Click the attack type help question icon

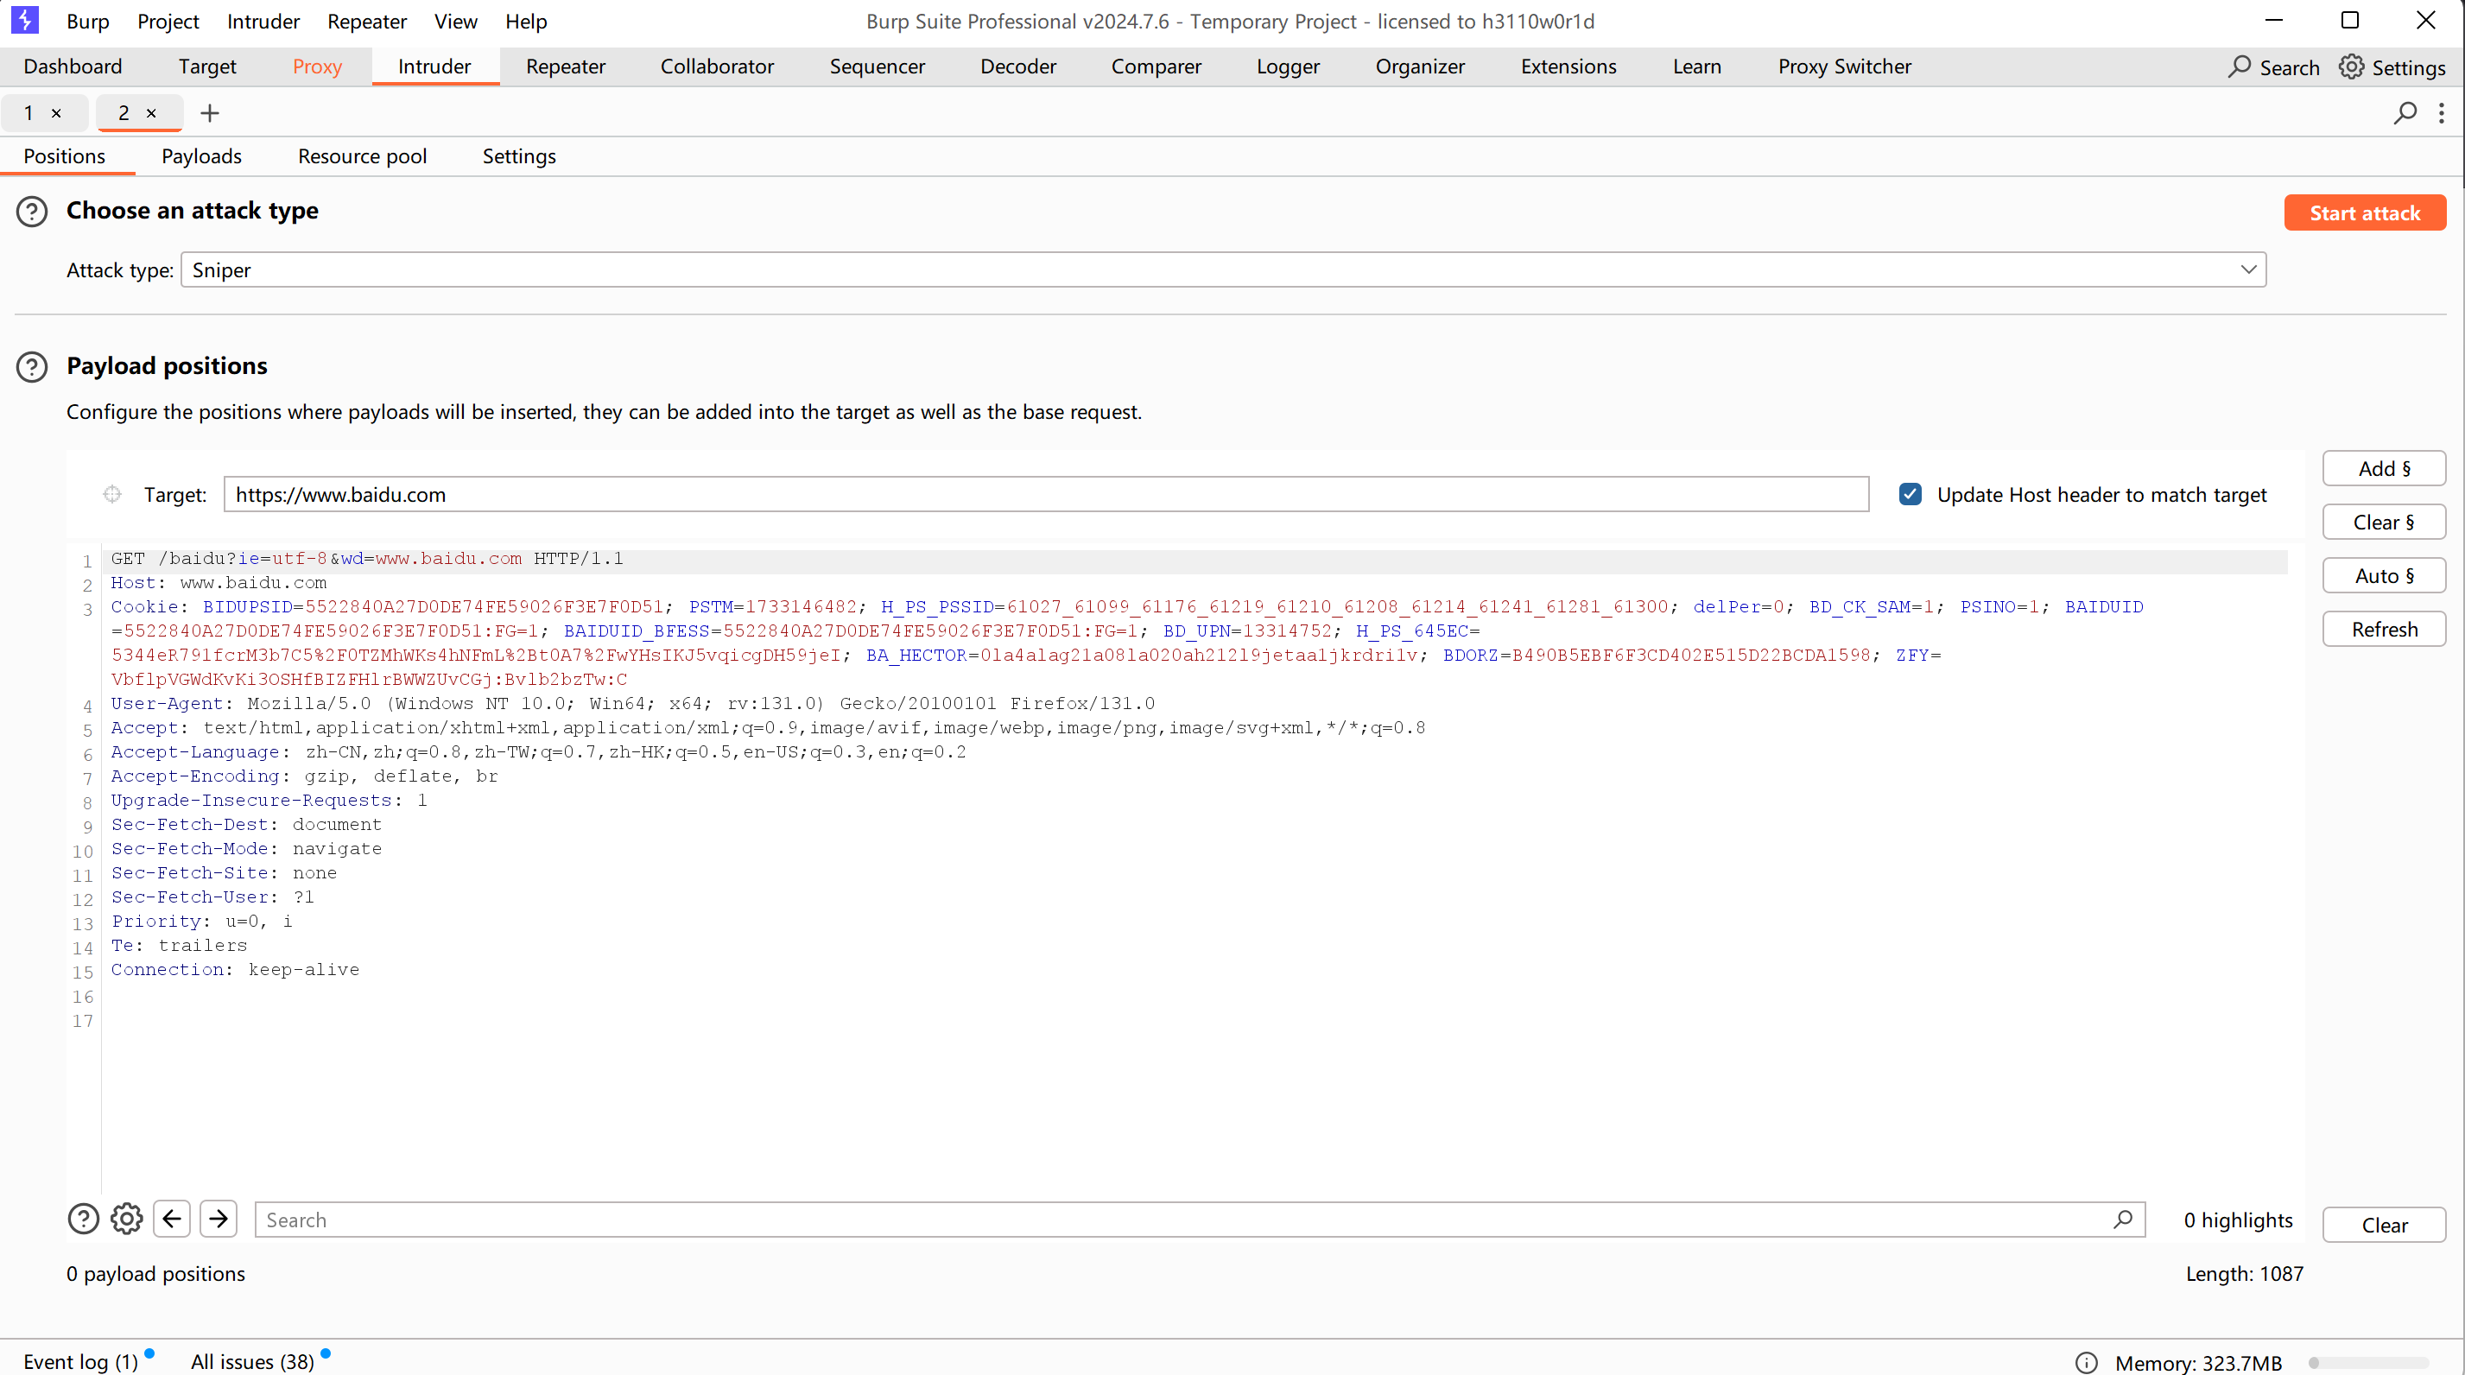[x=32, y=212]
